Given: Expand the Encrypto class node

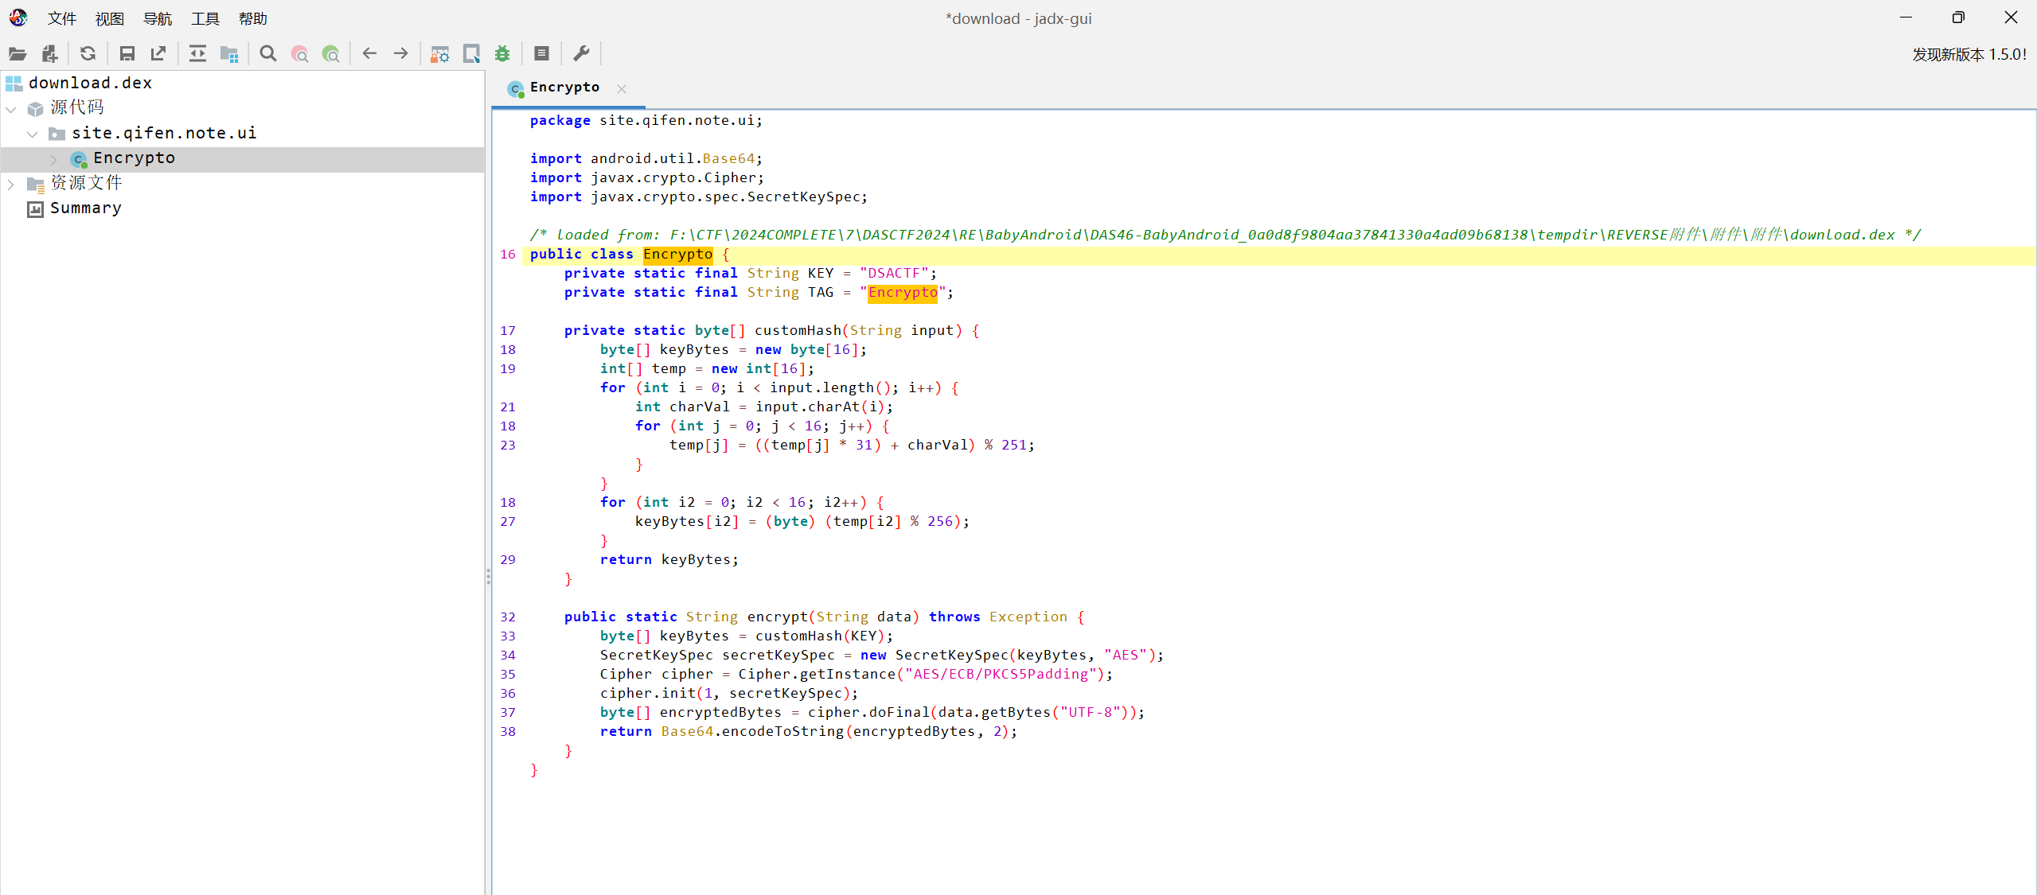Looking at the screenshot, I should tap(54, 159).
